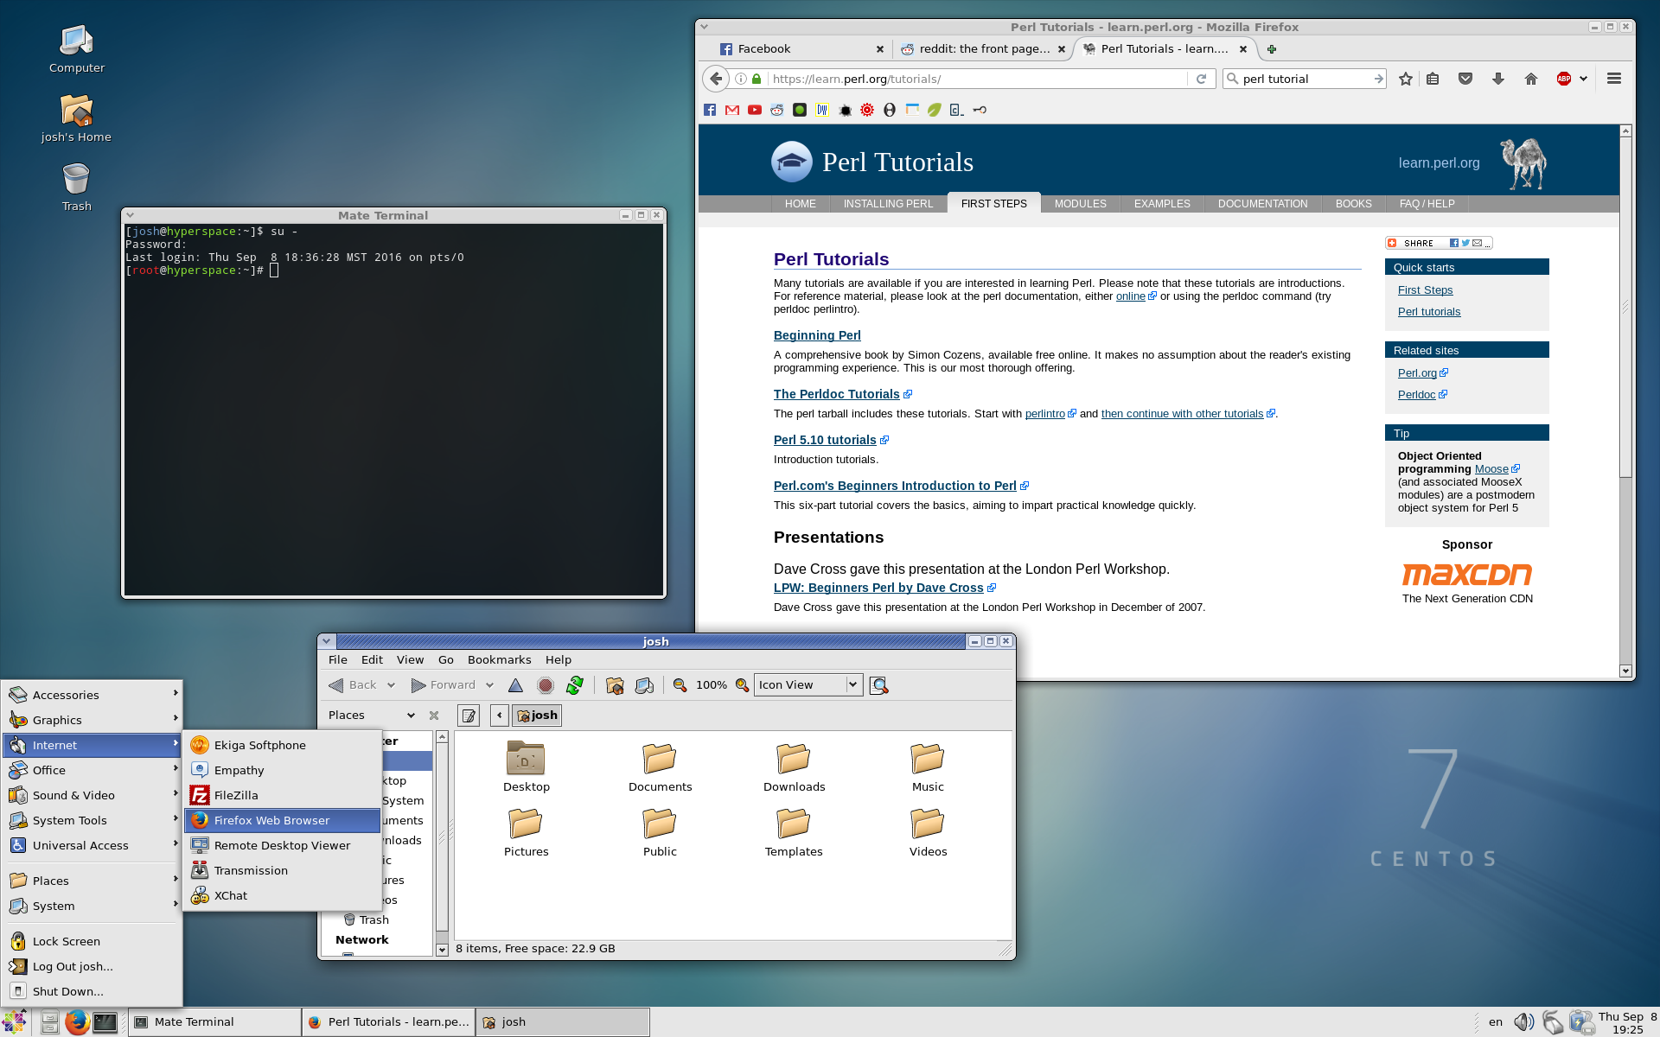The height and width of the screenshot is (1037, 1660).
Task: Toggle text-based location bar edit button
Action: point(469,716)
